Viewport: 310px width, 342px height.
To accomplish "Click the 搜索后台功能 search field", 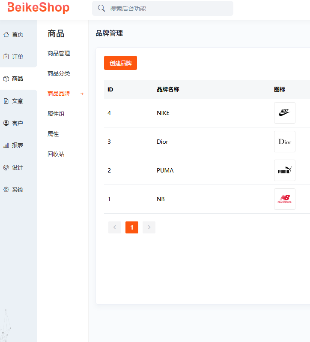I will (x=167, y=8).
